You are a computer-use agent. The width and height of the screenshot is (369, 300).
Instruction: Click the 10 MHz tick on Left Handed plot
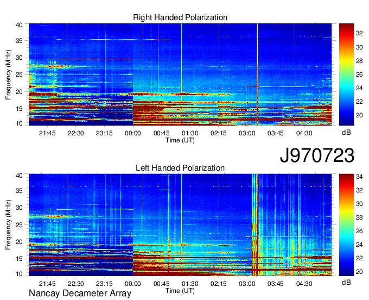19,274
